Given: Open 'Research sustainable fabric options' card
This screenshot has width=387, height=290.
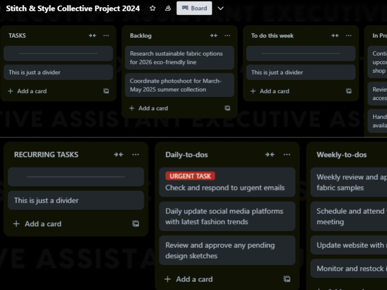Looking at the screenshot, I should pyautogui.click(x=180, y=58).
